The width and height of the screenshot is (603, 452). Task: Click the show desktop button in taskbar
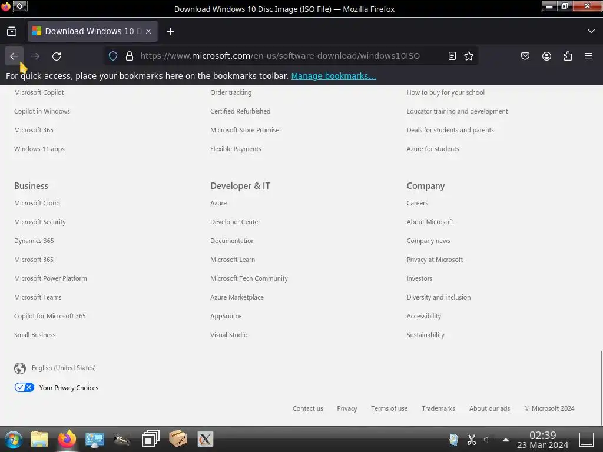click(x=587, y=440)
